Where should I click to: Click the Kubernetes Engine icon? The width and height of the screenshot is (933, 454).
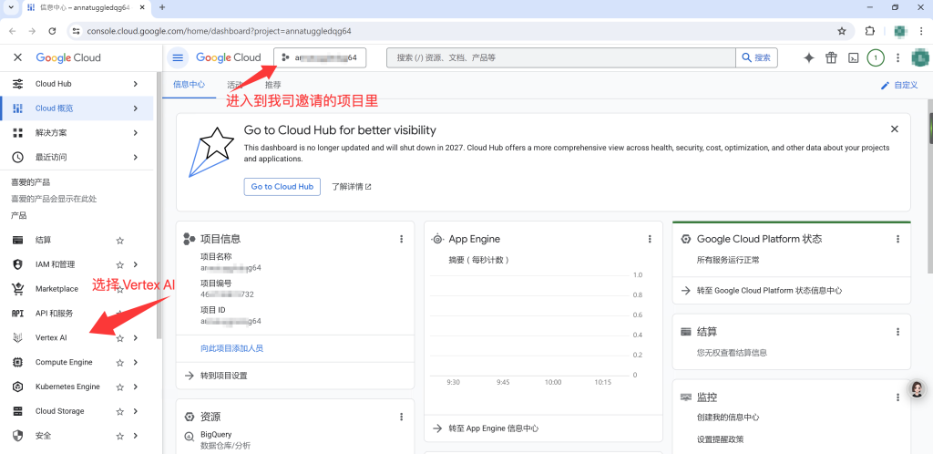[x=18, y=387]
